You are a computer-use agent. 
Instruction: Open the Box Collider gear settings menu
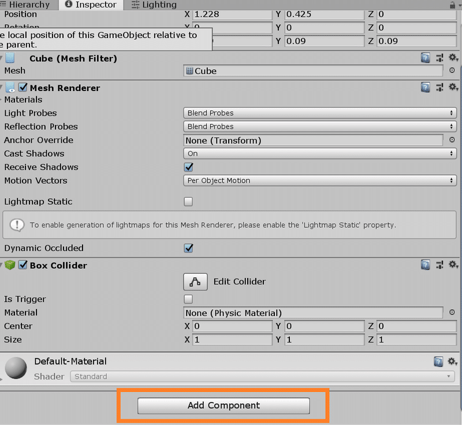click(453, 265)
